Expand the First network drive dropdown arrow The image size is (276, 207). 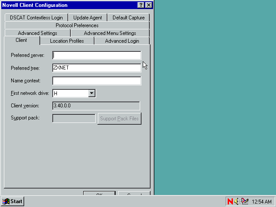(x=92, y=93)
